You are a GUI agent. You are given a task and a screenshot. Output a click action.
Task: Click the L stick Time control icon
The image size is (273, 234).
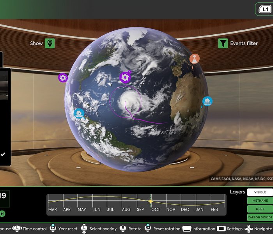tap(17, 229)
